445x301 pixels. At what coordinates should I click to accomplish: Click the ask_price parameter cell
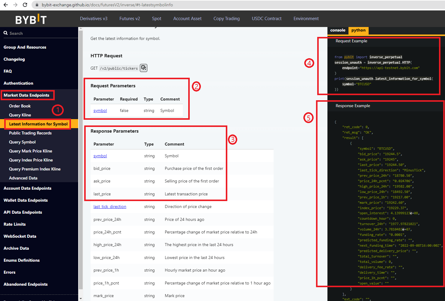(x=102, y=181)
